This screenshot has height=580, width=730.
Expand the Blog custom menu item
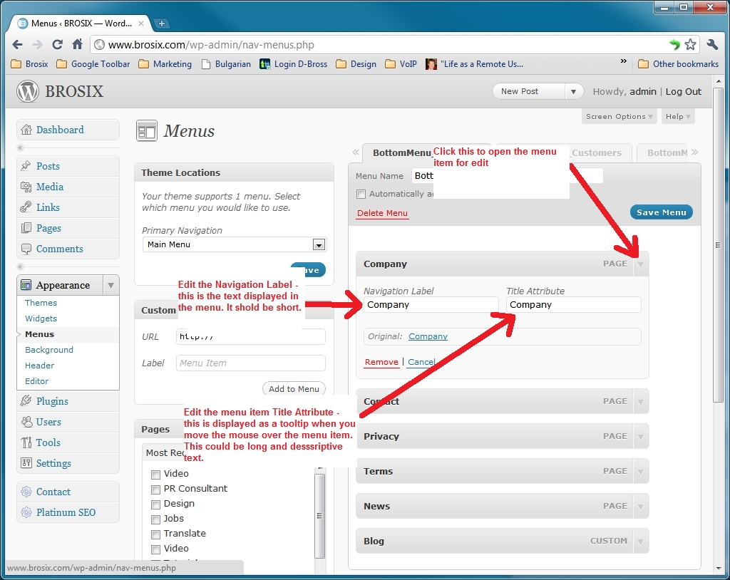[641, 542]
